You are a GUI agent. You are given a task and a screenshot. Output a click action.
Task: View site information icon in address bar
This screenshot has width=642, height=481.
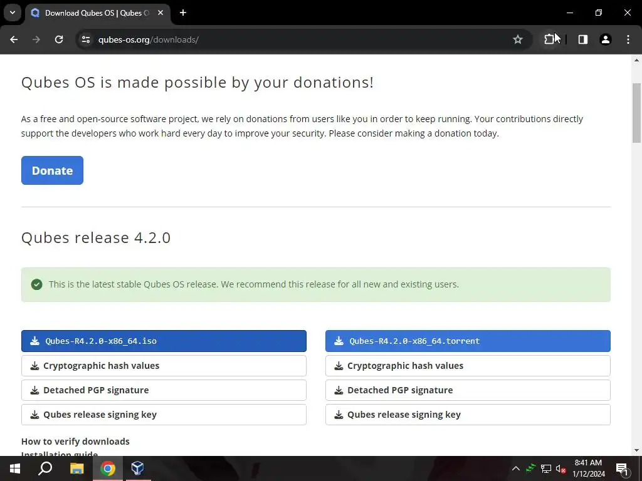coord(85,39)
